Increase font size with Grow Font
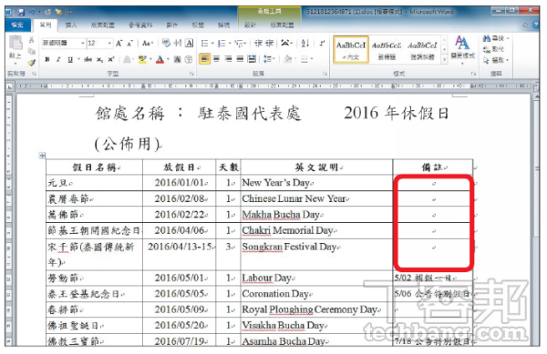The image size is (547, 354). click(x=119, y=43)
